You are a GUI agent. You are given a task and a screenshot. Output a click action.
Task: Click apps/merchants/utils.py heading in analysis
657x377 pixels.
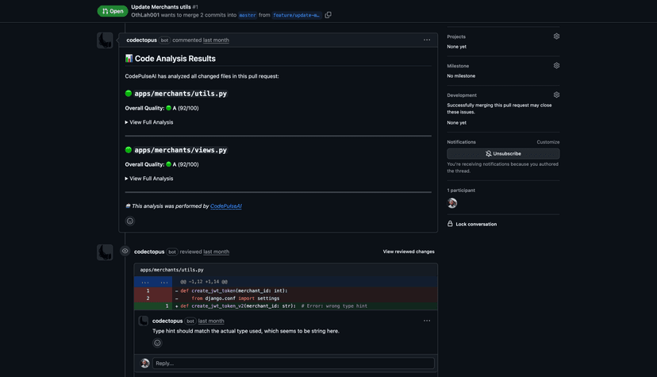[181, 94]
